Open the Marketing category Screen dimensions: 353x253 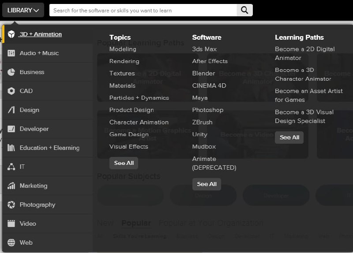pyautogui.click(x=34, y=186)
